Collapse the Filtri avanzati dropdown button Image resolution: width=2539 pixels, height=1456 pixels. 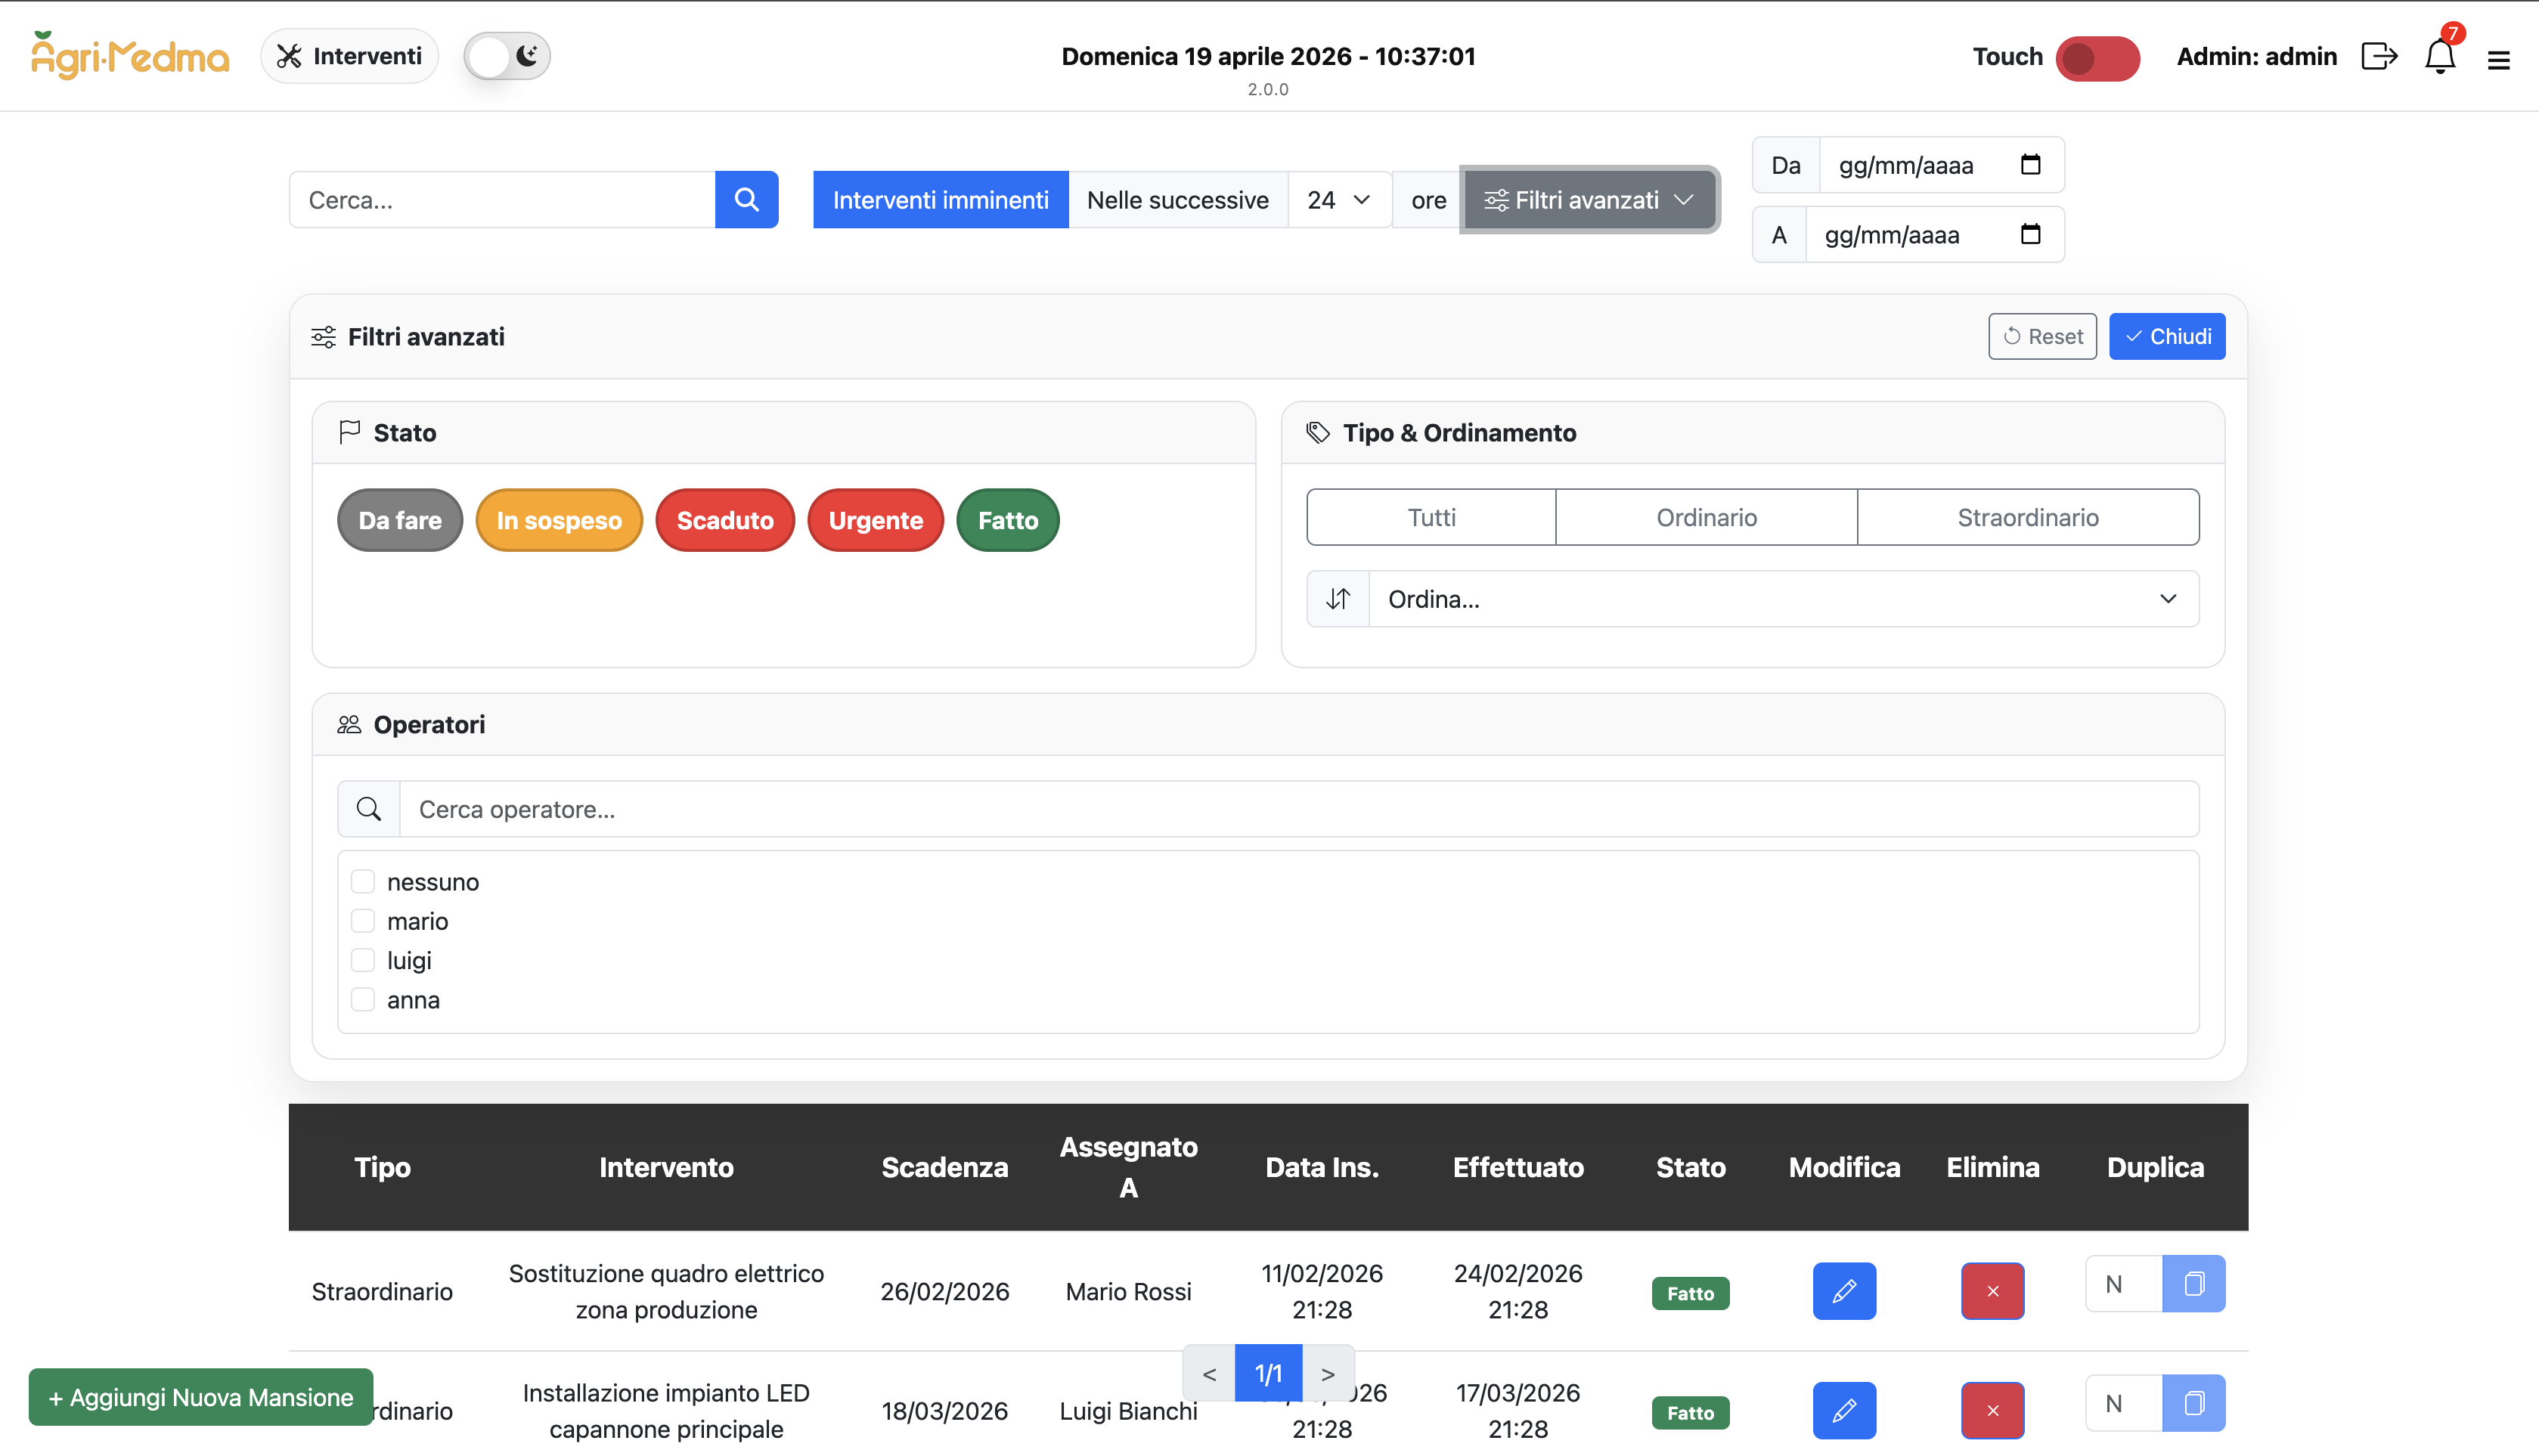[1590, 200]
